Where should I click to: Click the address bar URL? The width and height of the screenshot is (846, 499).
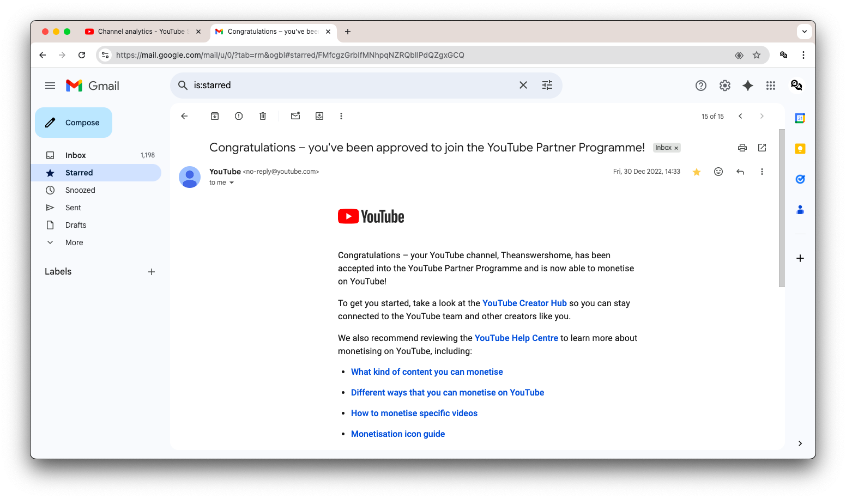[290, 55]
